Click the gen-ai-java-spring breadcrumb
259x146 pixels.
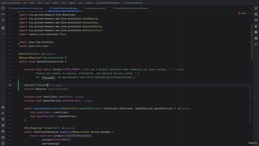pos(10,3)
